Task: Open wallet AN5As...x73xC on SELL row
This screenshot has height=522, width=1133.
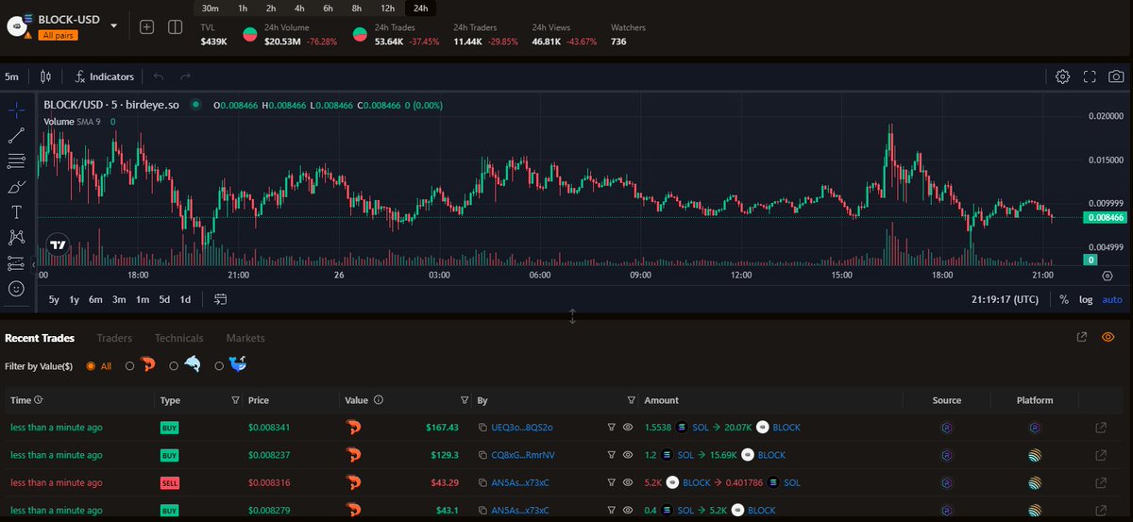Action: tap(522, 482)
